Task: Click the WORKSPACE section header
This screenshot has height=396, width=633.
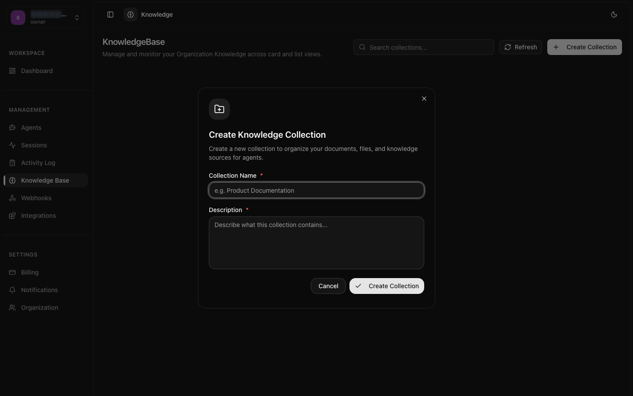Action: 27,53
